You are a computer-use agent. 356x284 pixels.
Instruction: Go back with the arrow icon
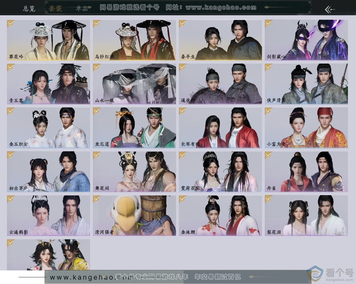(x=330, y=9)
